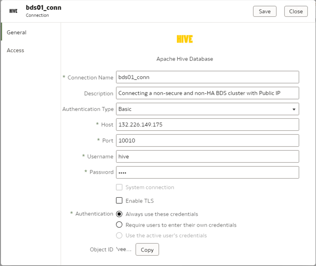The width and height of the screenshot is (316, 266).
Task: Switch to the Access tab
Action: pos(15,50)
